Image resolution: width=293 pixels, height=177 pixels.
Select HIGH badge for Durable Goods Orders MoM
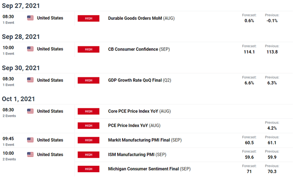click(89, 18)
